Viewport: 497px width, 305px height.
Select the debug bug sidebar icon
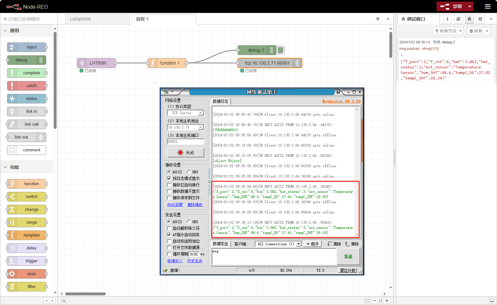(x=469, y=19)
